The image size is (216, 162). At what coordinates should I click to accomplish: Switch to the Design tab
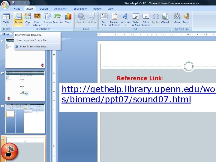click(44, 9)
